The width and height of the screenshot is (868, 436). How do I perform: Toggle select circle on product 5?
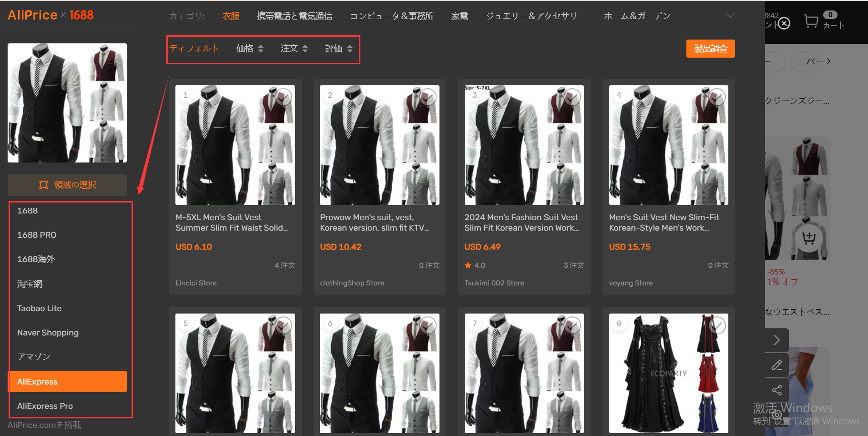(x=283, y=325)
